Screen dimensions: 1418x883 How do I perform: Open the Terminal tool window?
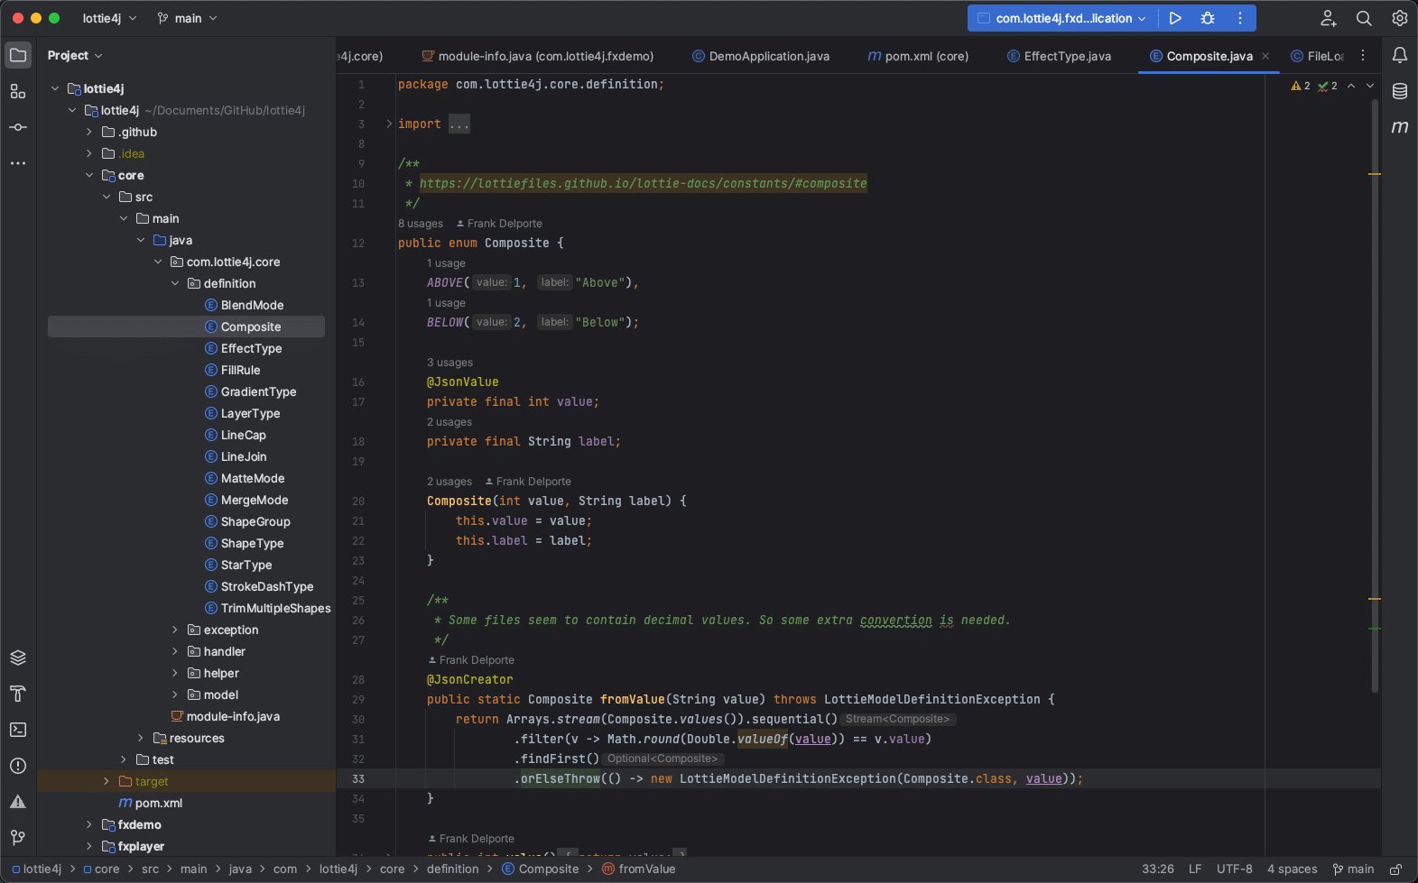[x=18, y=730]
